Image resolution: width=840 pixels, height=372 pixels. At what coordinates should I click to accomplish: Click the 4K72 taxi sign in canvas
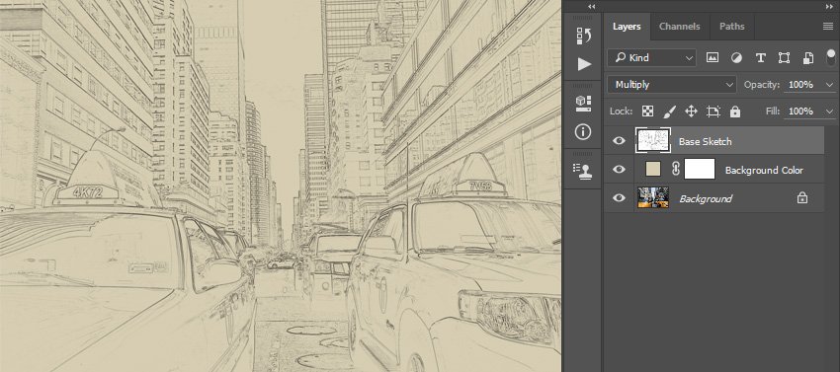pos(87,192)
